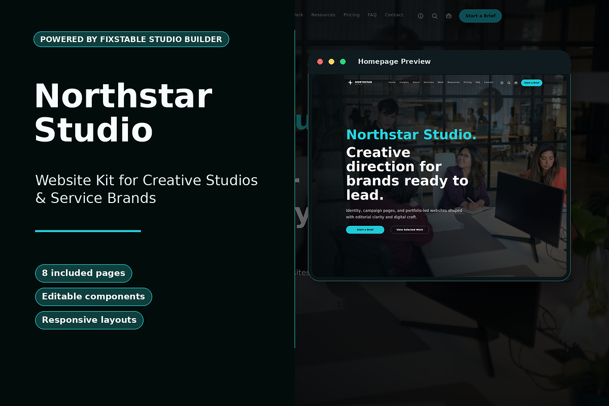Screen dimensions: 609x406
Task: Open the briefcase icon in Homepage Preview nav
Action: (516, 83)
